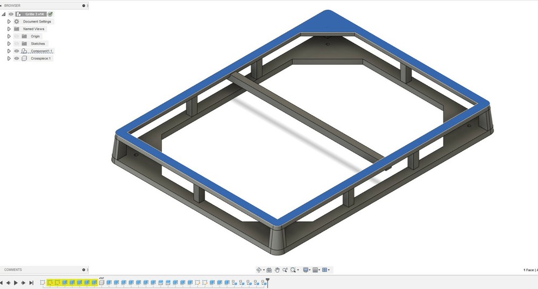The height and width of the screenshot is (289, 538).
Task: Open Grid and Snaps settings icon
Action: pyautogui.click(x=315, y=270)
